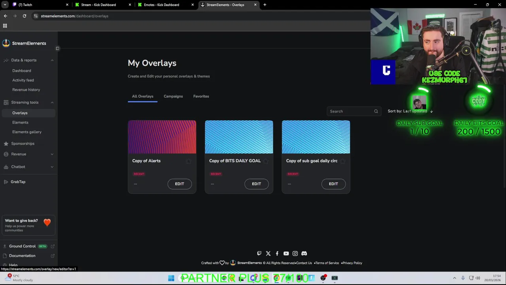Edit the Copy of BITS DAILY GOAL overlay
506x285 pixels.
pos(257,184)
